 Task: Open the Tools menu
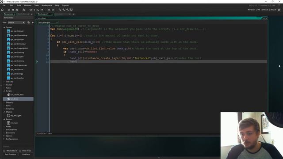point(36,5)
